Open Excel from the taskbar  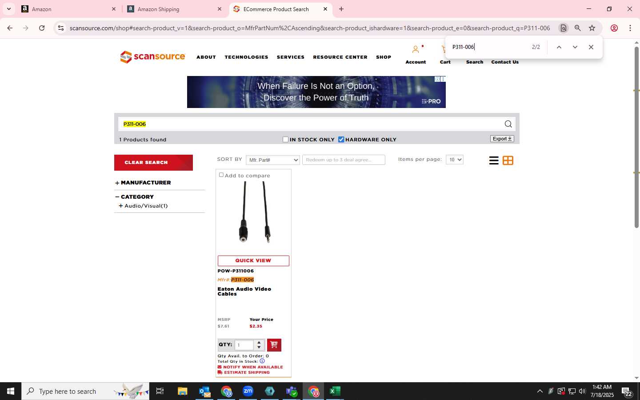click(x=335, y=391)
